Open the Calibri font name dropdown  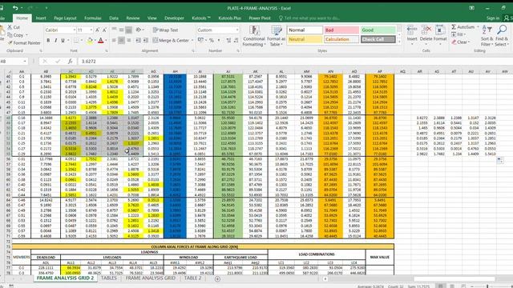pos(74,30)
